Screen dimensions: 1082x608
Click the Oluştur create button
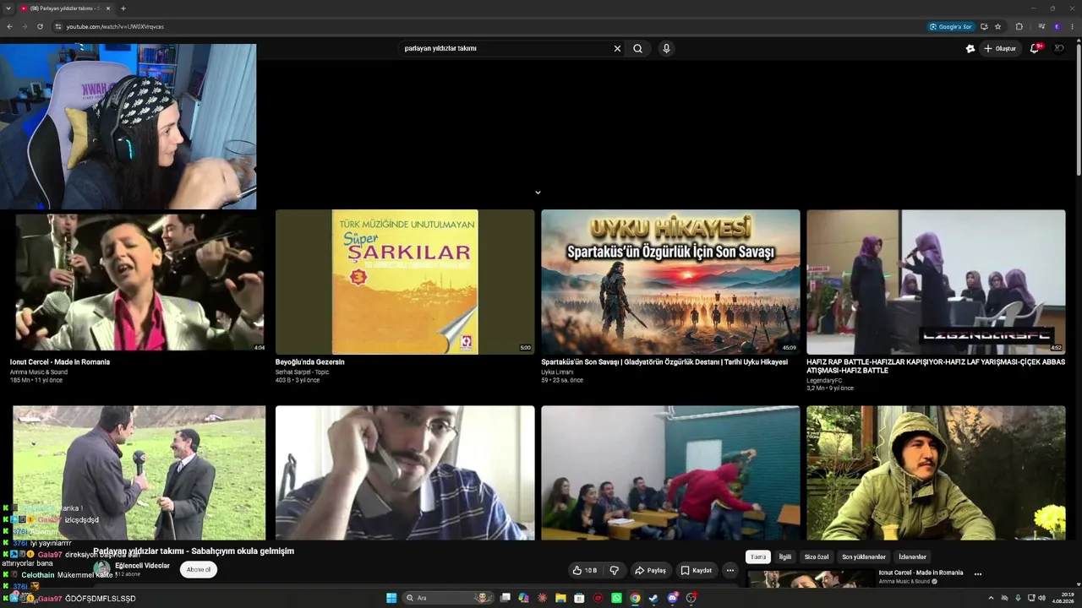pyautogui.click(x=1000, y=48)
